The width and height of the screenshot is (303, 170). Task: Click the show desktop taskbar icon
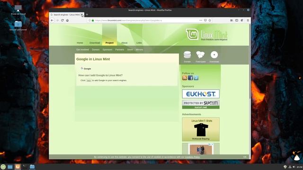(10, 167)
